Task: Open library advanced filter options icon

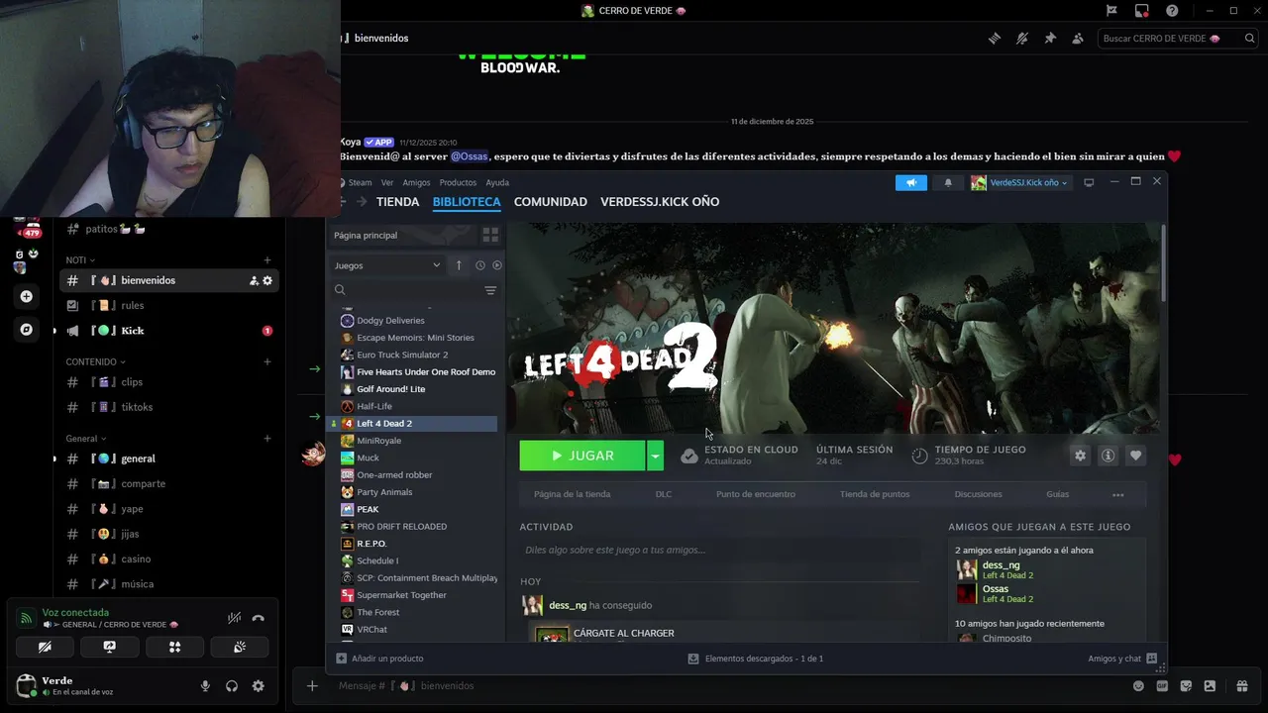Action: click(x=490, y=290)
